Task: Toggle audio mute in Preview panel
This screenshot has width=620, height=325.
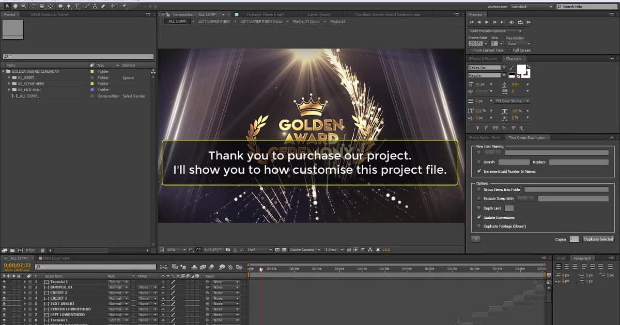Action: pyautogui.click(x=512, y=22)
